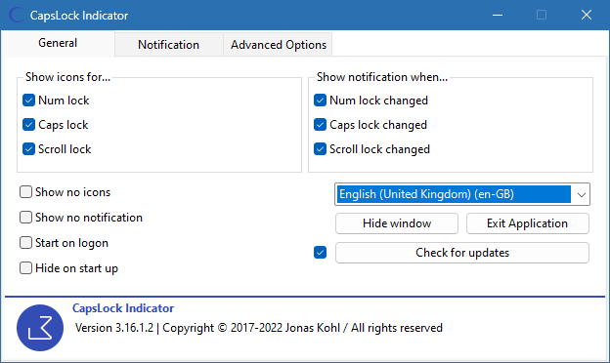
Task: Click the CapsLock Indicator round logo icon
Action: pos(40,328)
